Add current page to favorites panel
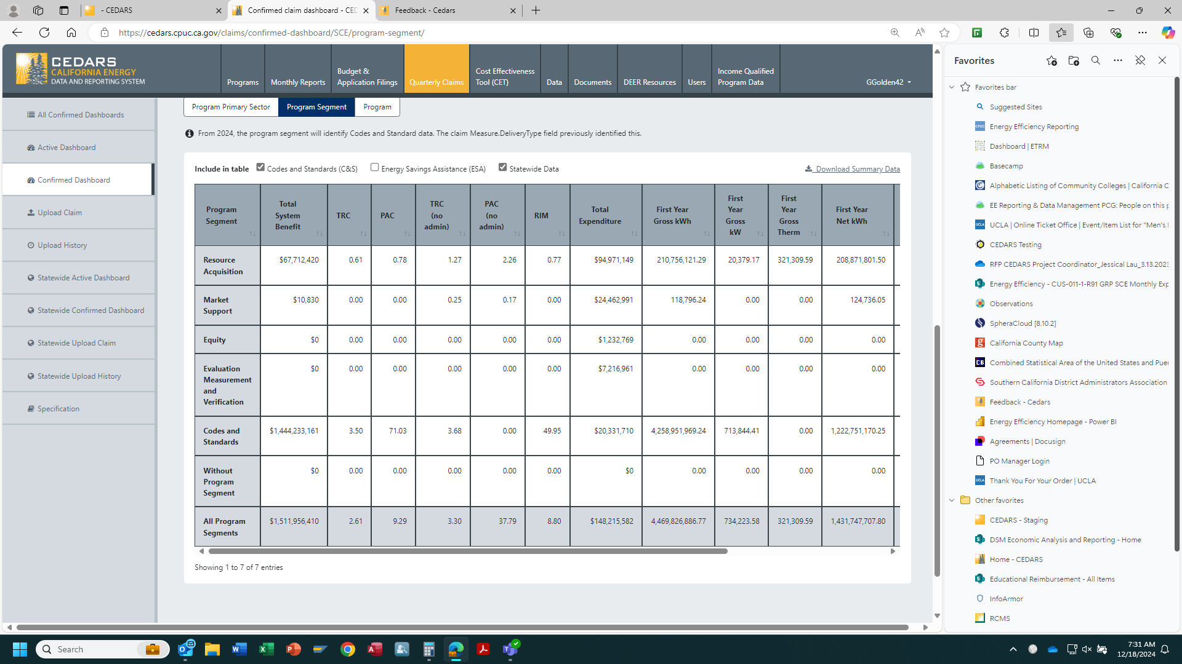 [1051, 60]
